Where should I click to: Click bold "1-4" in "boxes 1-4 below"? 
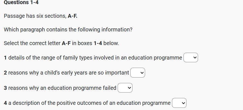[x=98, y=43]
